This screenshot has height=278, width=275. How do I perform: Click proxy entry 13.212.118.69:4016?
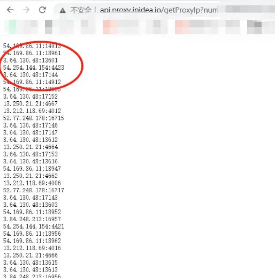[x=32, y=248]
